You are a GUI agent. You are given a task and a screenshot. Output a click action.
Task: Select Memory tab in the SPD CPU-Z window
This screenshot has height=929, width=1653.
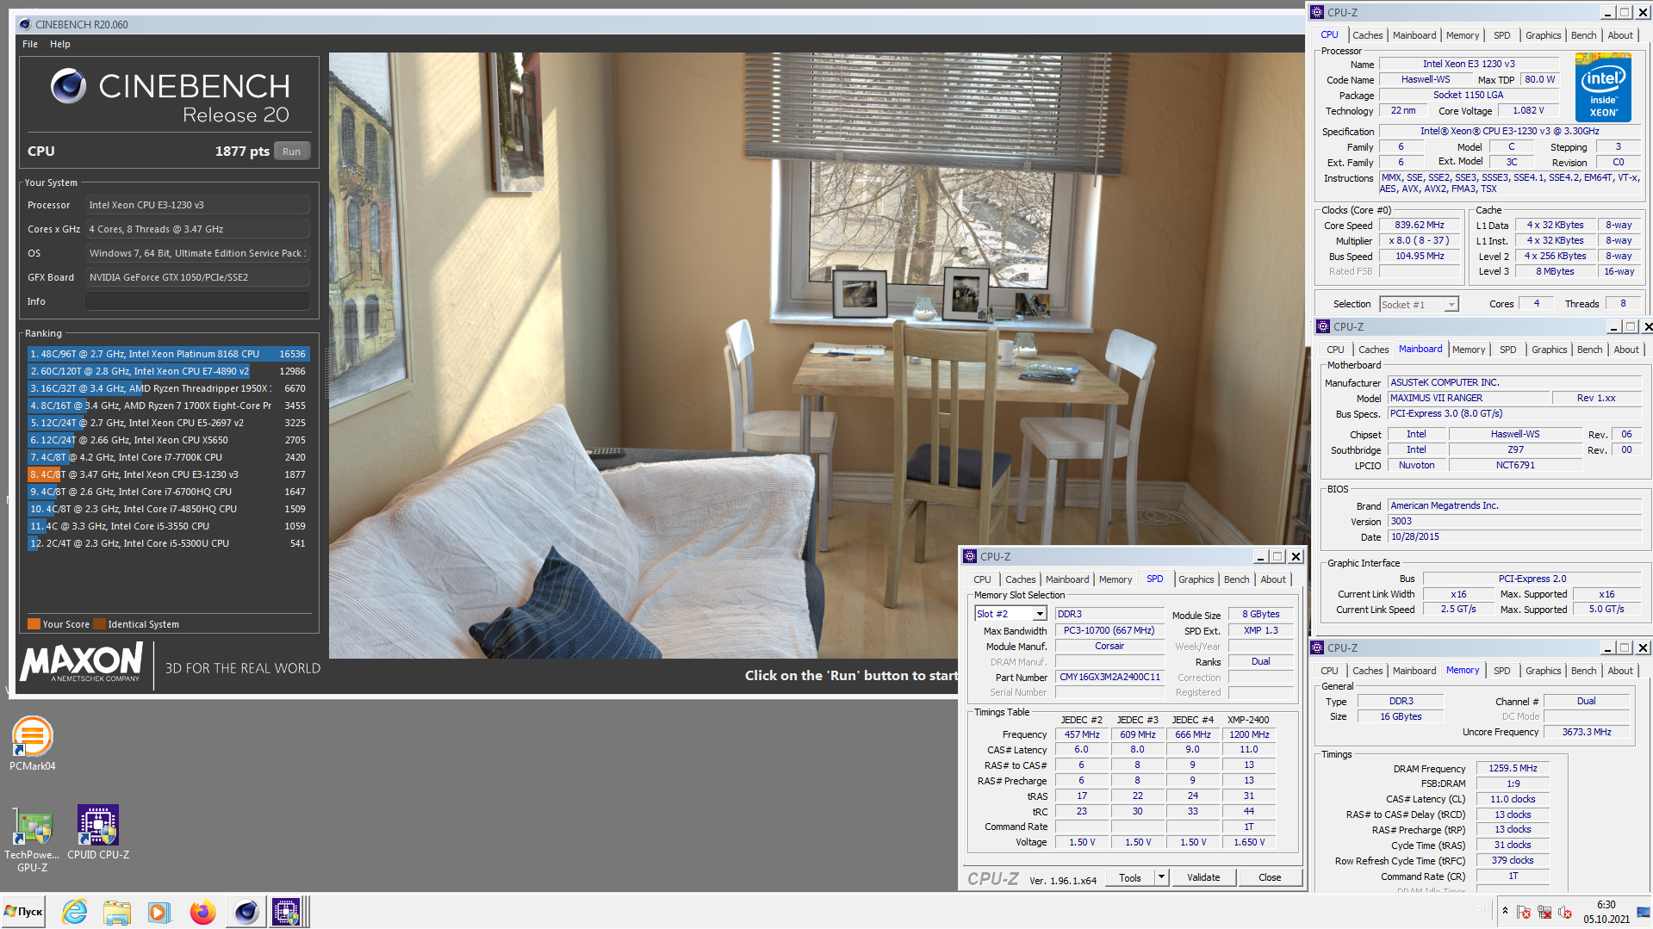1115,579
